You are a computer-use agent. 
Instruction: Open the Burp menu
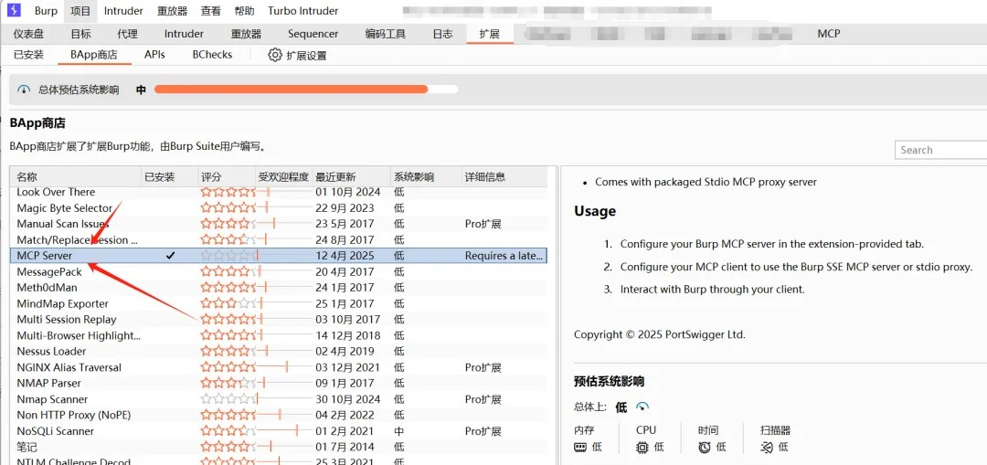click(x=46, y=11)
